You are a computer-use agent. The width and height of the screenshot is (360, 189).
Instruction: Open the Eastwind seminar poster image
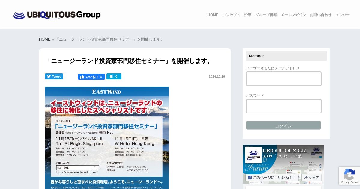(x=107, y=138)
